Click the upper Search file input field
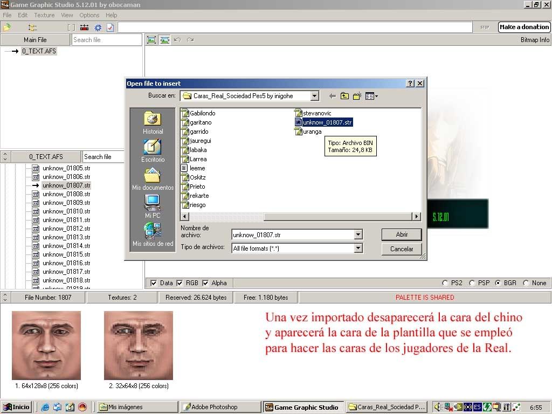Image resolution: width=552 pixels, height=414 pixels. [107, 40]
